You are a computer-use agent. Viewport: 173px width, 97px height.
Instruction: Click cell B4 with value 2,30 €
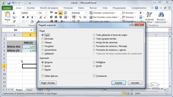[29, 51]
